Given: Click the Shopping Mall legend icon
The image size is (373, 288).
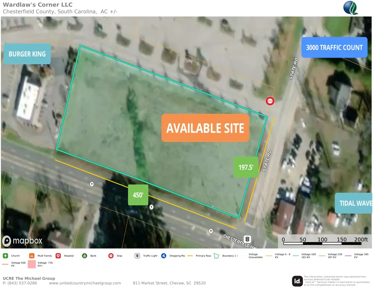Looking at the screenshot, I should coord(164,256).
